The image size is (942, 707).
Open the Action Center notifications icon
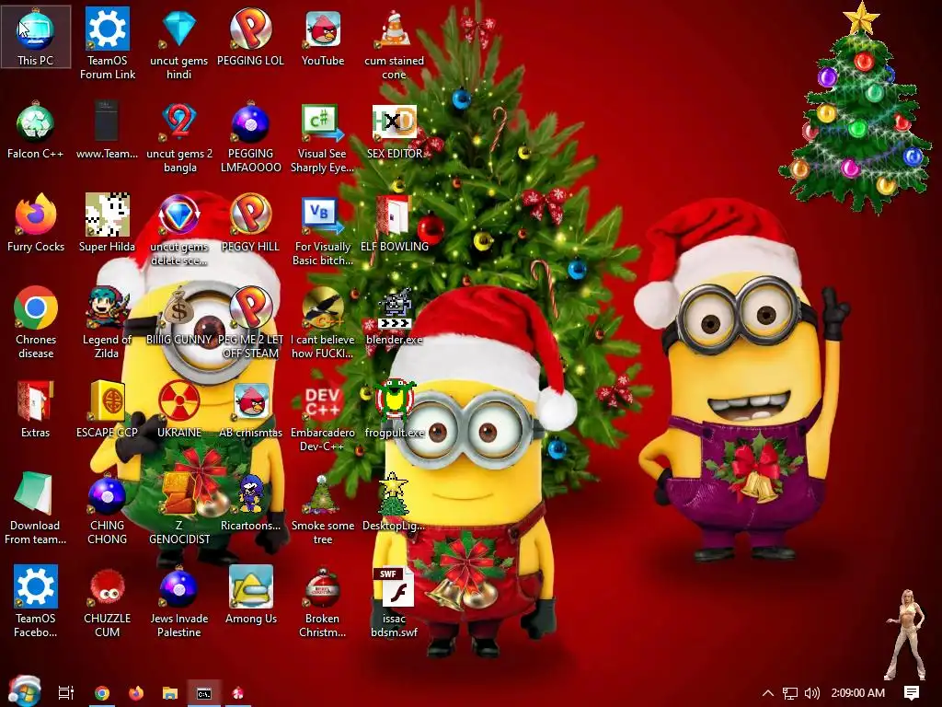coord(912,693)
